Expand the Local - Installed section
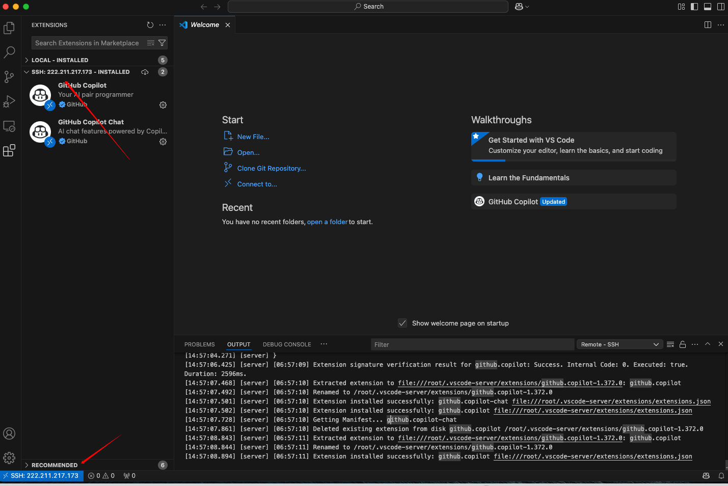728x486 pixels. (x=60, y=60)
